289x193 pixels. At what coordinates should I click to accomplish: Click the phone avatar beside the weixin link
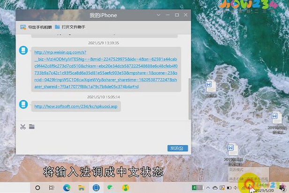pos(23,50)
